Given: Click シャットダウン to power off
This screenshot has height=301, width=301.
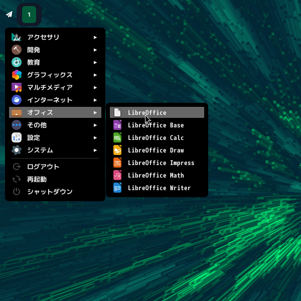Looking at the screenshot, I should click(x=50, y=192).
